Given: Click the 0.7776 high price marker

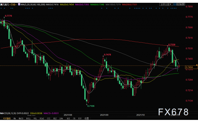Looking at the screenshot, I should pos(8,16).
